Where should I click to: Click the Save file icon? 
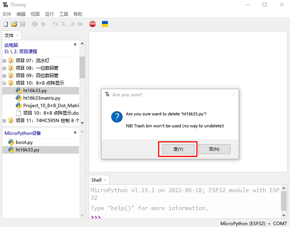[x=22, y=24]
